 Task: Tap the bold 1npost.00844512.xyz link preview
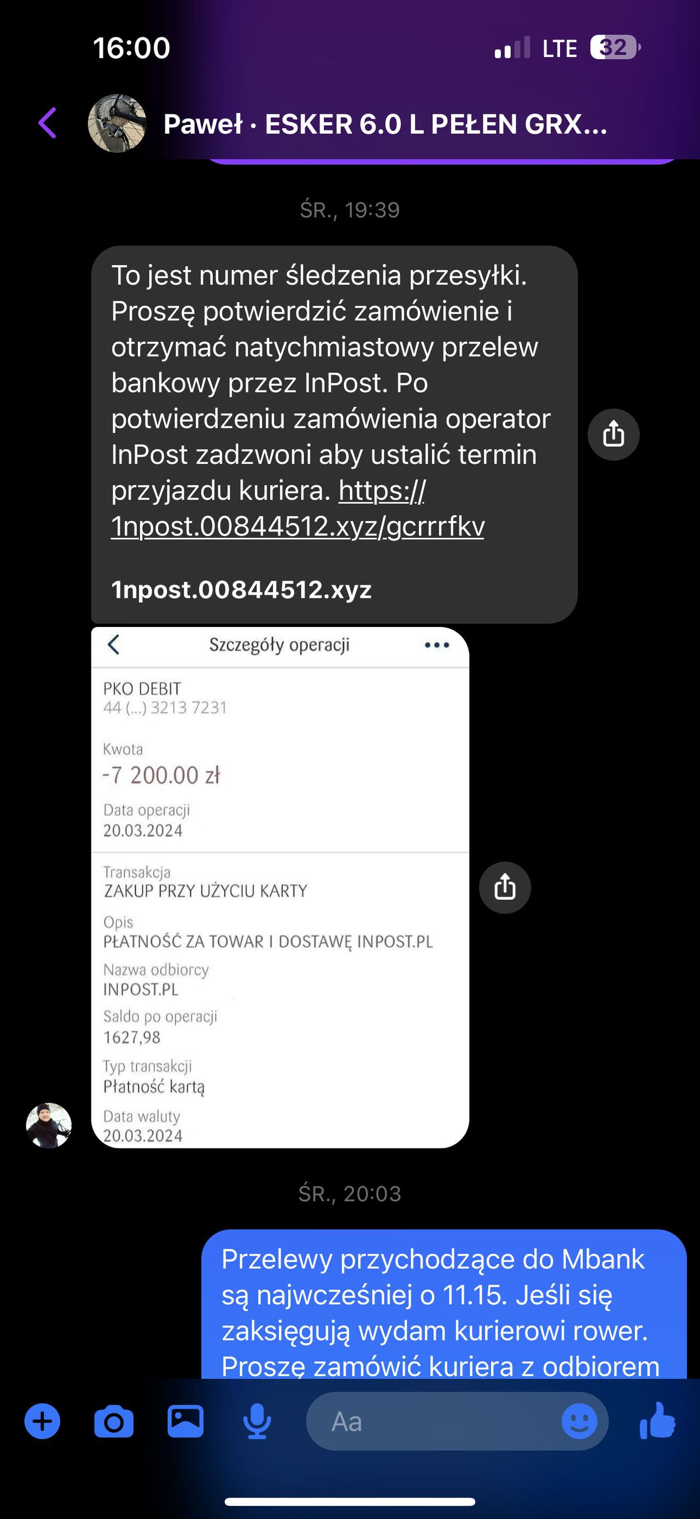[241, 590]
